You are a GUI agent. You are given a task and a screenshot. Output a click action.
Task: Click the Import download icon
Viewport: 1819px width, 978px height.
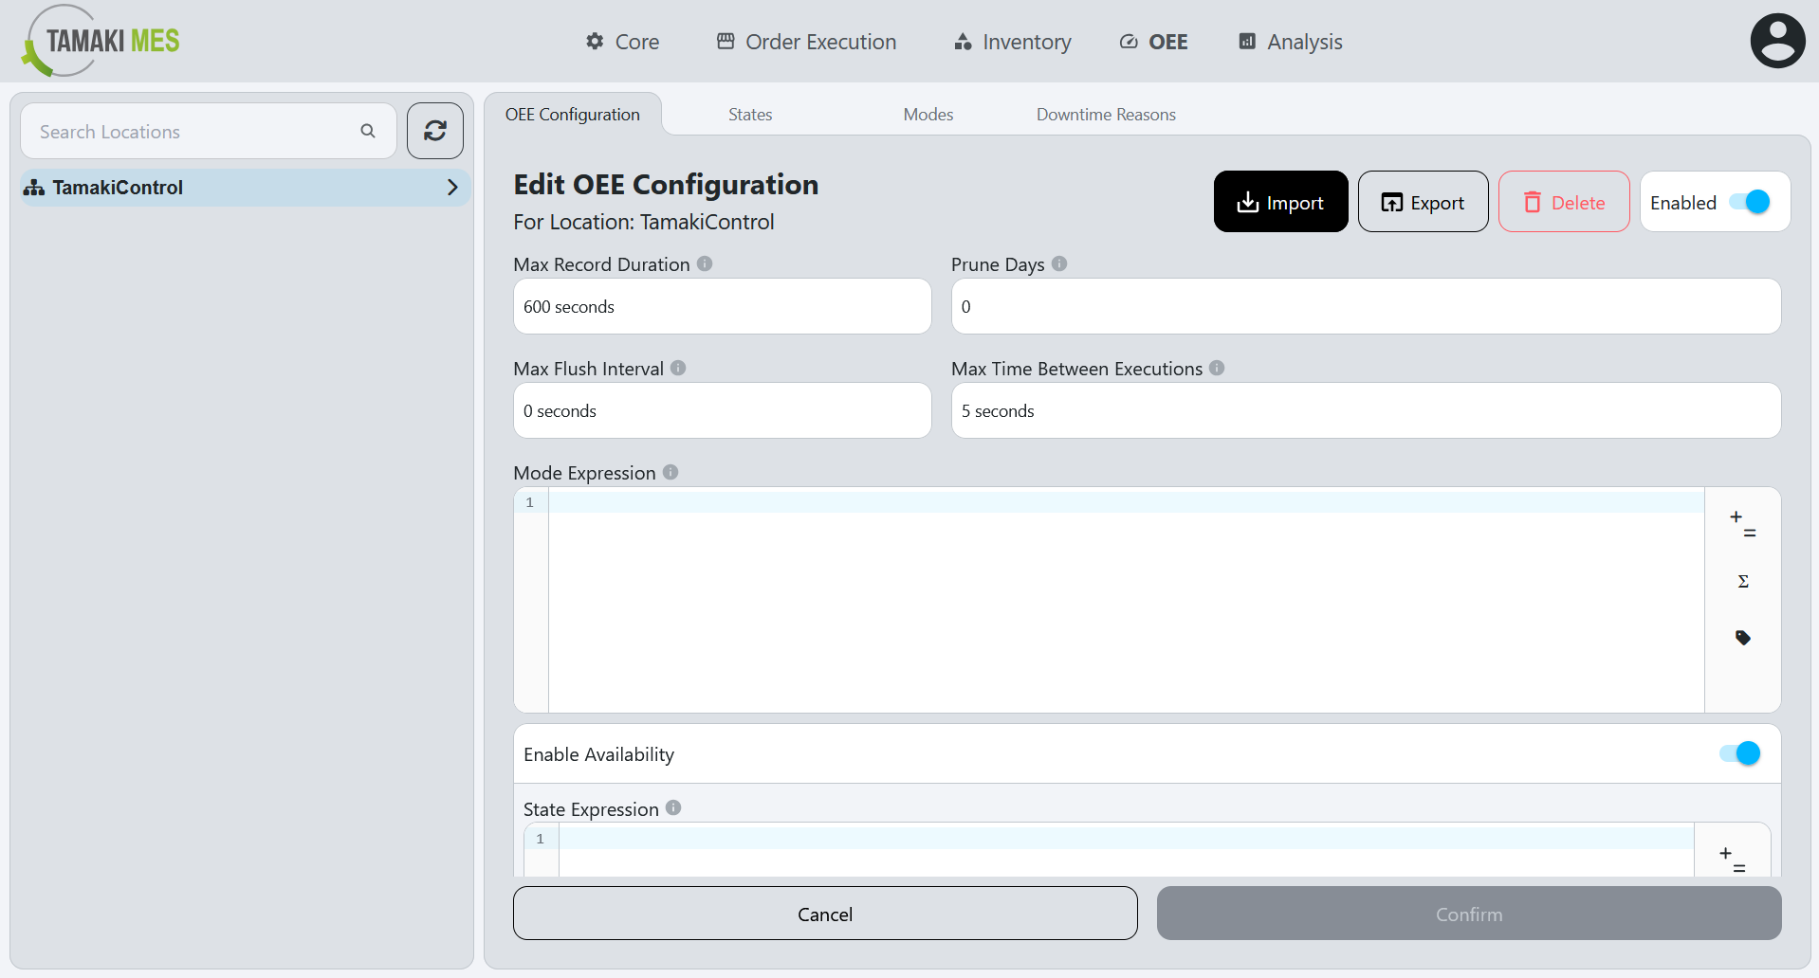(x=1246, y=202)
